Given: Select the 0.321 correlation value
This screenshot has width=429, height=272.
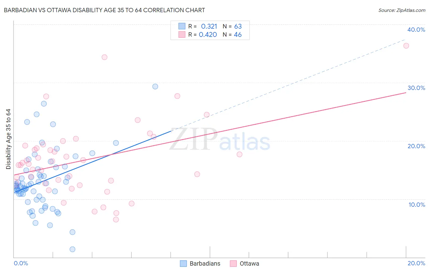Looking at the screenshot, I should [x=209, y=26].
